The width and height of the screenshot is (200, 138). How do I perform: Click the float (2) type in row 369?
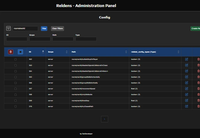(134, 101)
